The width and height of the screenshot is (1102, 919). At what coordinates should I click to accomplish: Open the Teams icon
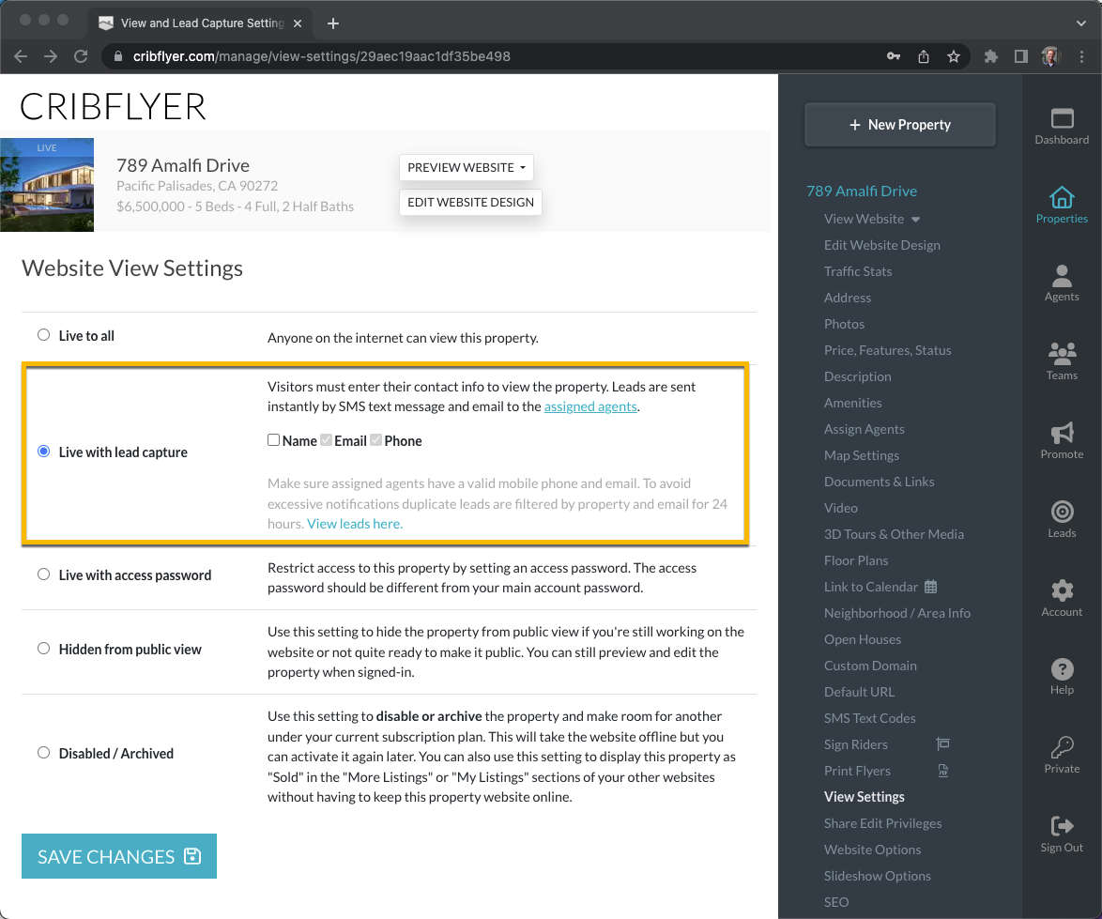[1062, 353]
